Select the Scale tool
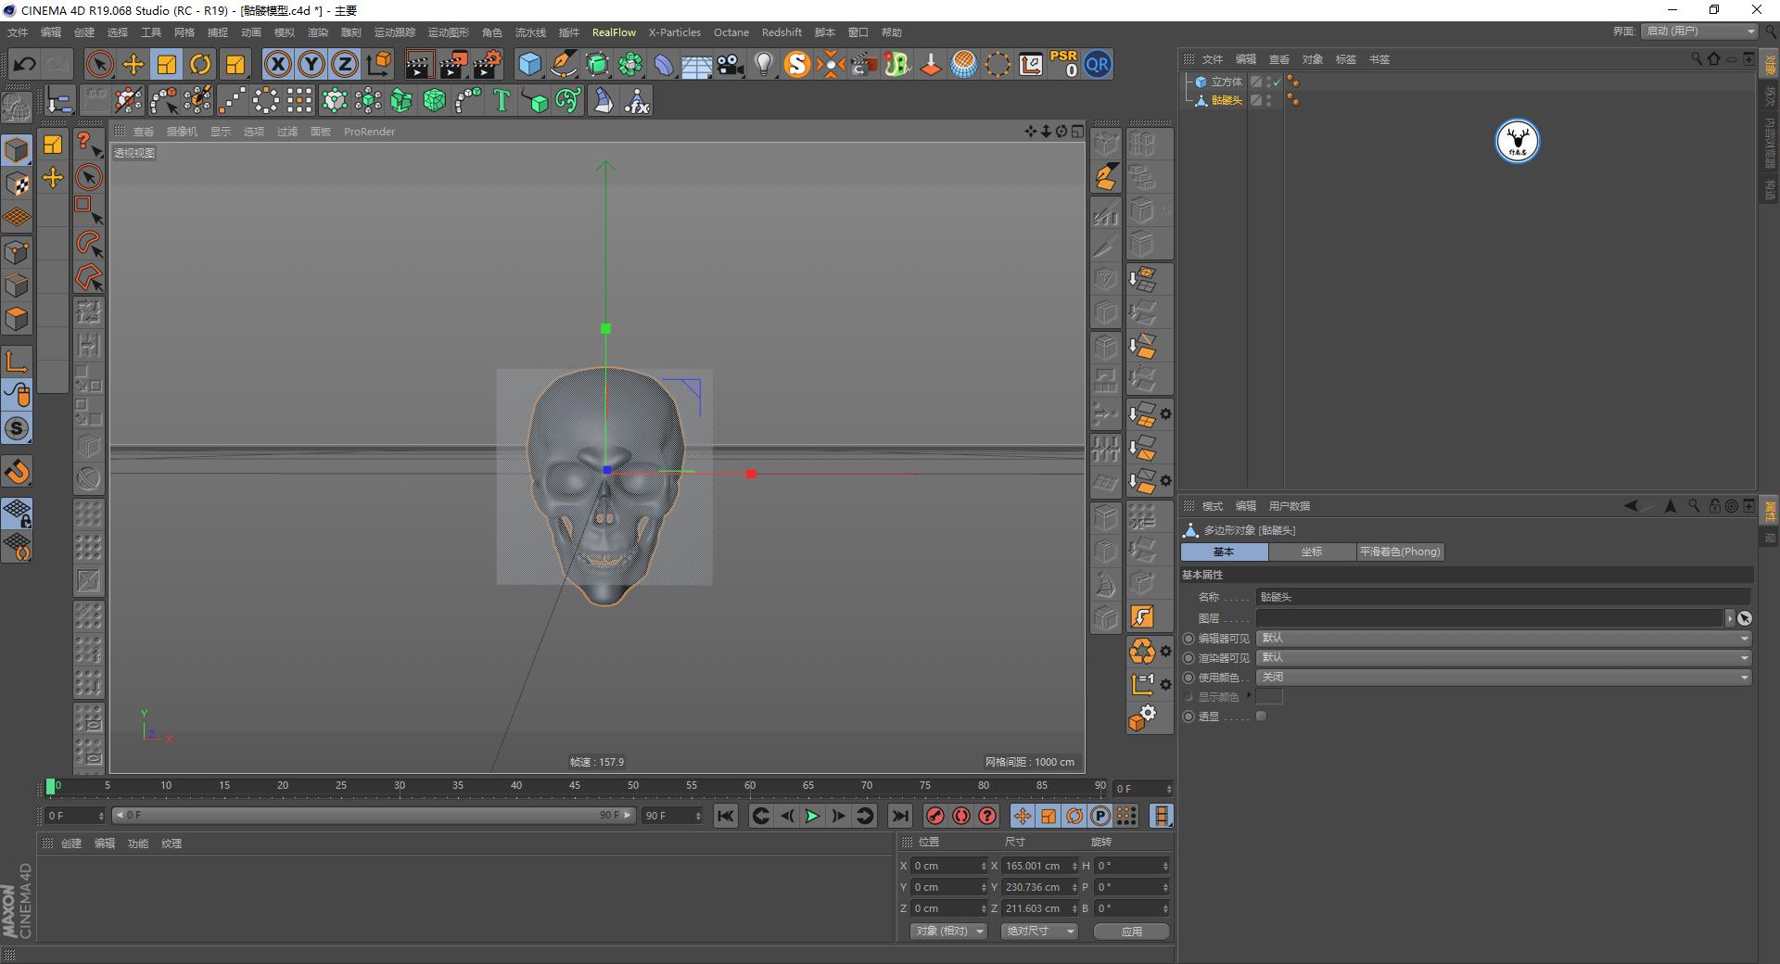1780x964 pixels. tap(167, 64)
